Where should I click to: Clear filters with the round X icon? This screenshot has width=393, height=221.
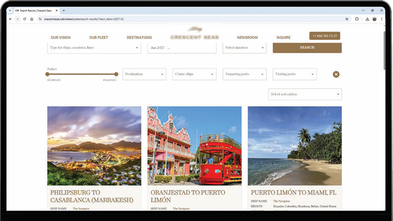tap(336, 74)
